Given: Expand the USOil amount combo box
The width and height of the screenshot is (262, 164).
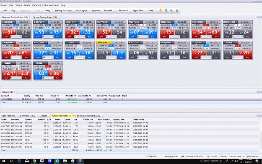Looking at the screenshot, I should pyautogui.click(x=52, y=78).
